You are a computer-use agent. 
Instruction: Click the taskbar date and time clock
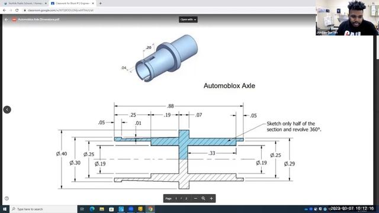(x=352, y=208)
